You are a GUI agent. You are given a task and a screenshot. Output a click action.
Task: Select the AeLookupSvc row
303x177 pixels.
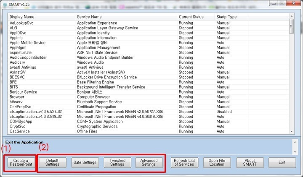point(148,23)
